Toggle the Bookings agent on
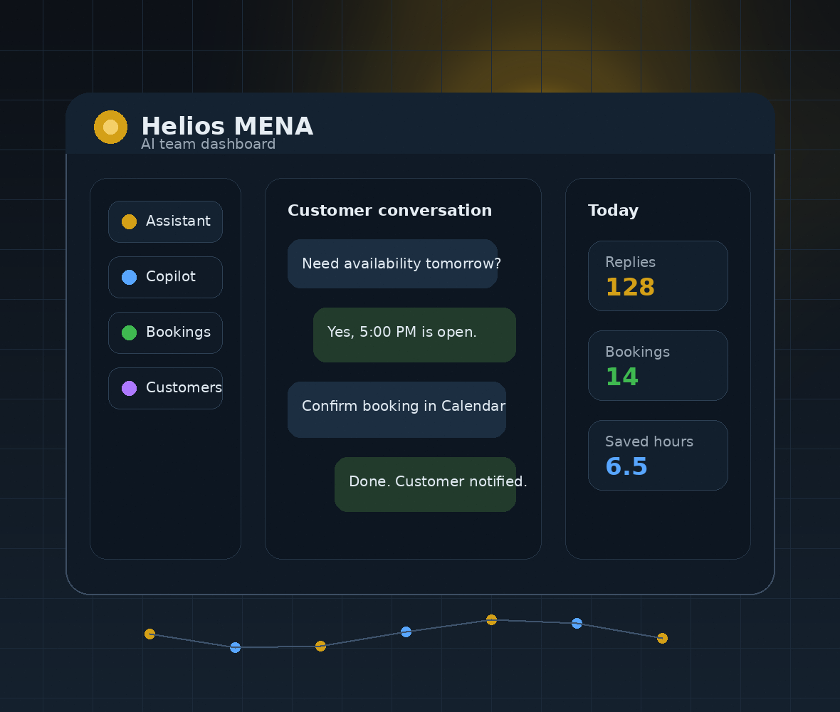The image size is (840, 712). pos(165,333)
